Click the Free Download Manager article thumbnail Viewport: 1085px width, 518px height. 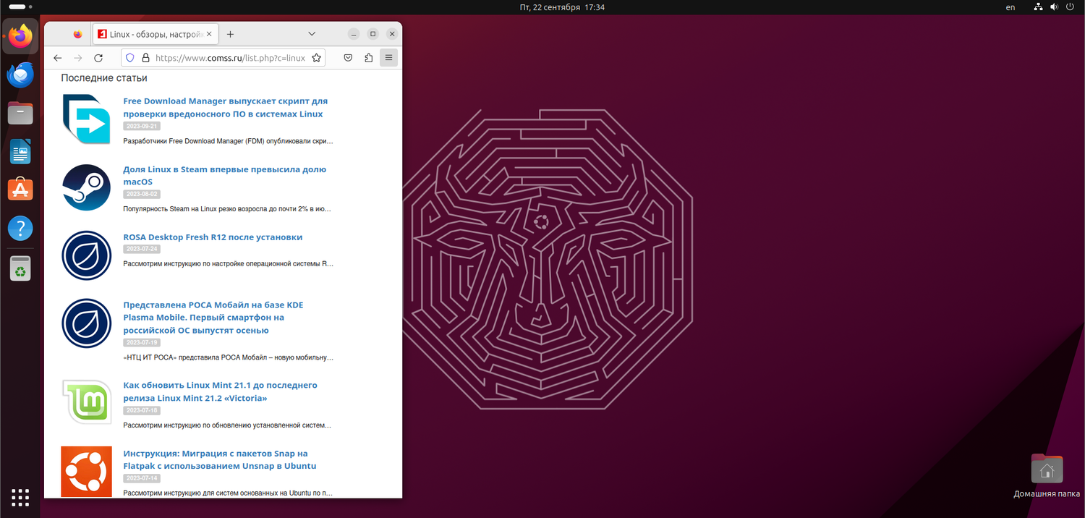click(86, 119)
